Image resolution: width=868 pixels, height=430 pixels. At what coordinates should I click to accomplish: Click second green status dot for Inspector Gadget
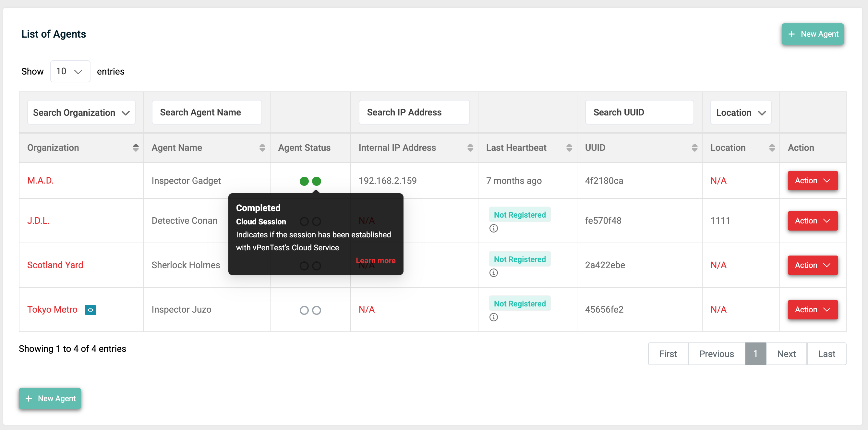click(x=316, y=181)
